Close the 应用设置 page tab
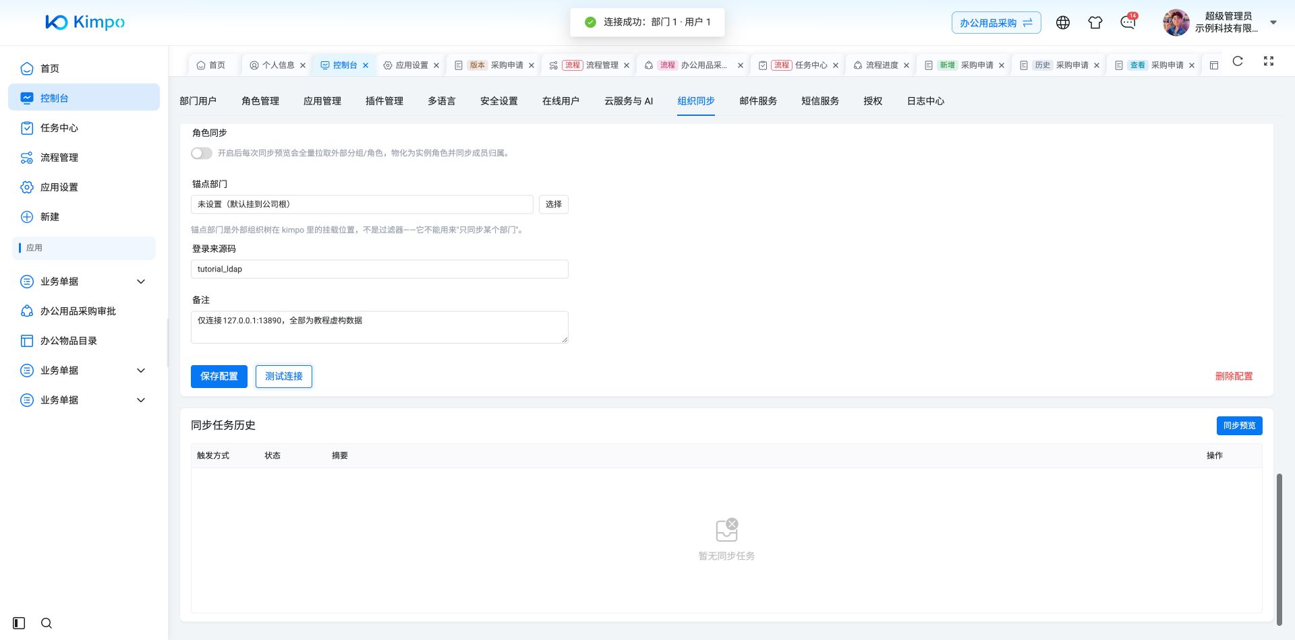The height and width of the screenshot is (640, 1295). 436,65
